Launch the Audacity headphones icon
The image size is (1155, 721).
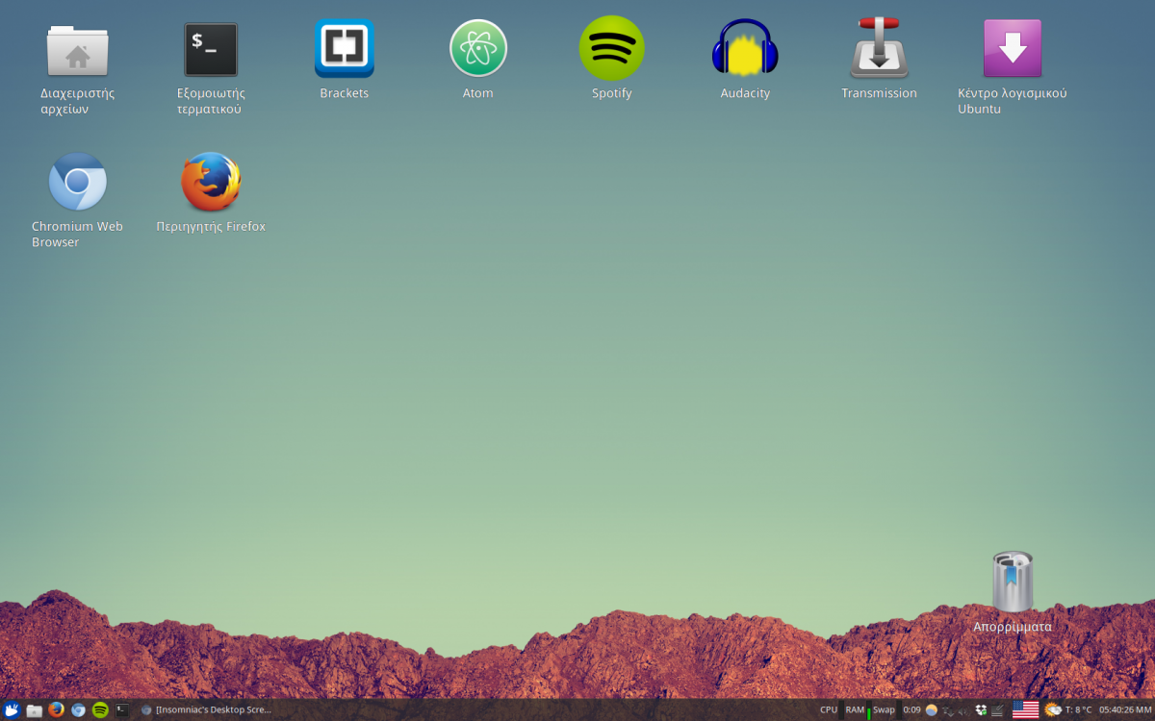745,48
